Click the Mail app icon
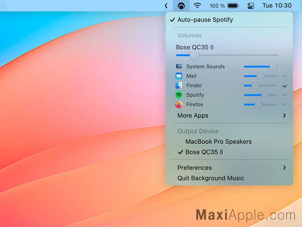 pos(179,76)
